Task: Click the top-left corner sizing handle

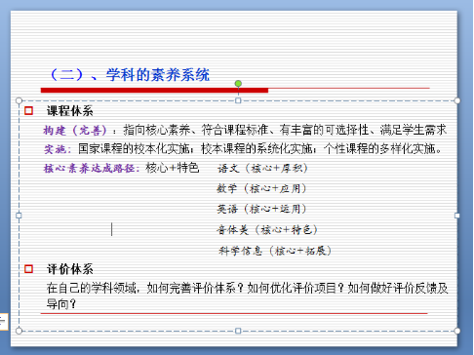Action: tap(19, 100)
